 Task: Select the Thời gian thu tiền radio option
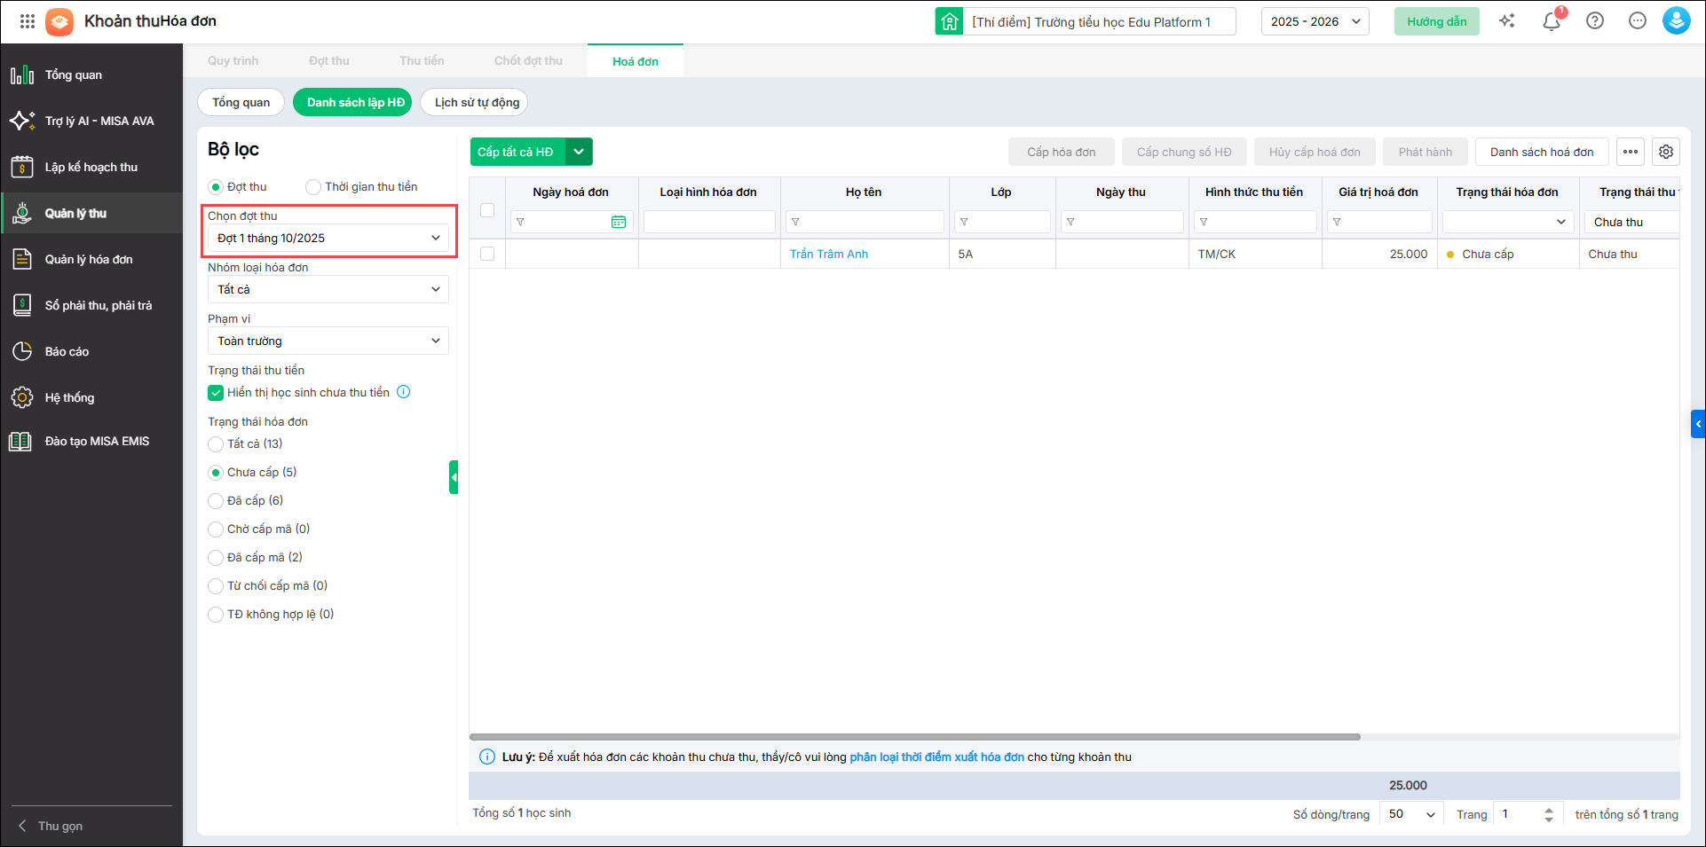[x=313, y=187]
